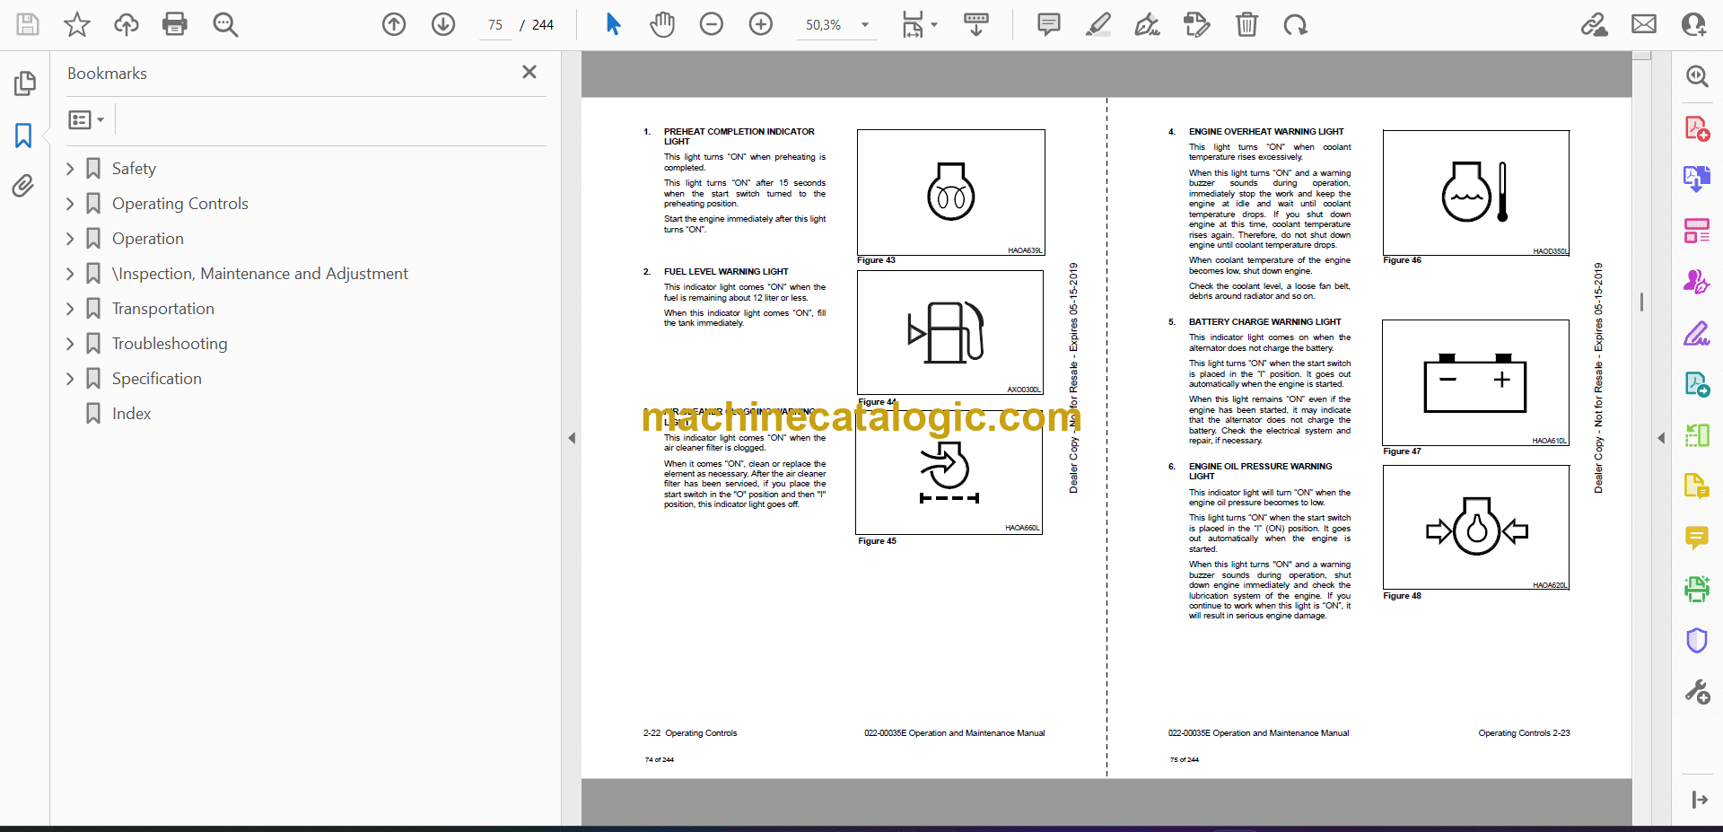This screenshot has width=1723, height=832.
Task: Jump to the Troubleshooting bookmark section
Action: [170, 344]
